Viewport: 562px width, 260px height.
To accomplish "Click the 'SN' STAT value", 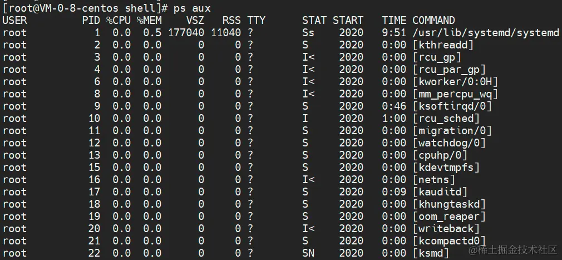I will (308, 253).
